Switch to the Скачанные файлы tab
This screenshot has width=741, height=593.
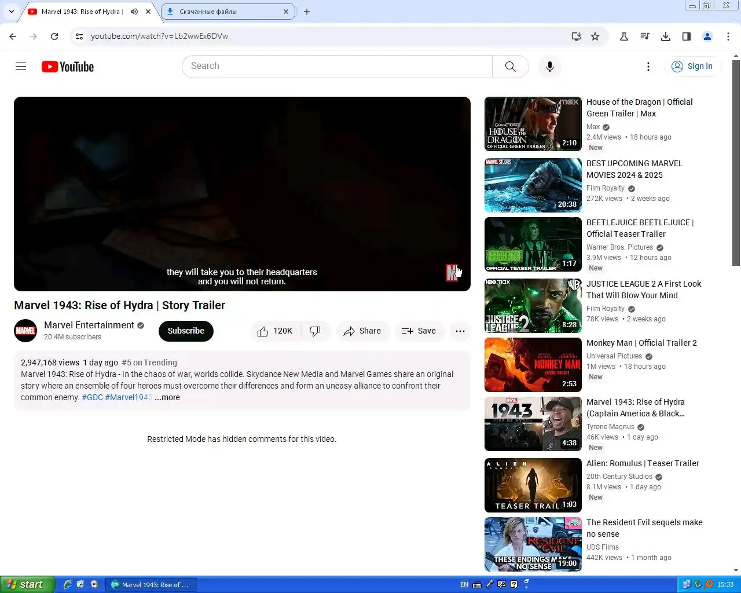[228, 12]
